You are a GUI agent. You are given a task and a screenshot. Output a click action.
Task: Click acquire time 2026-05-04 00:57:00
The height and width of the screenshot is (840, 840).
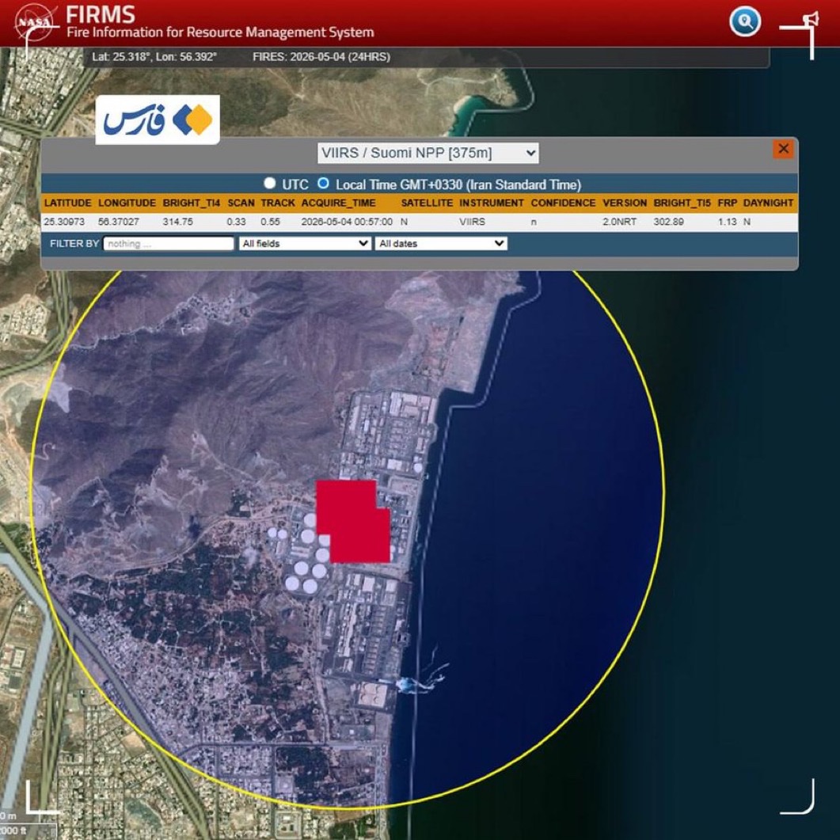click(x=347, y=222)
